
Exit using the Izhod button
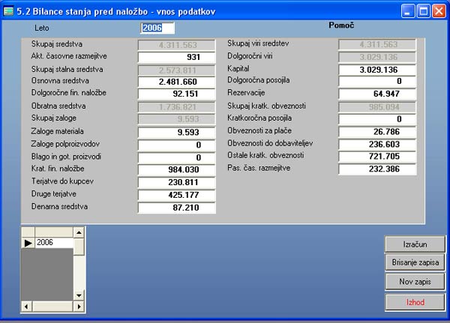tap(415, 301)
